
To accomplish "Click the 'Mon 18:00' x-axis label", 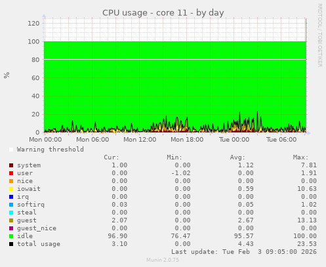I will click(x=187, y=140).
